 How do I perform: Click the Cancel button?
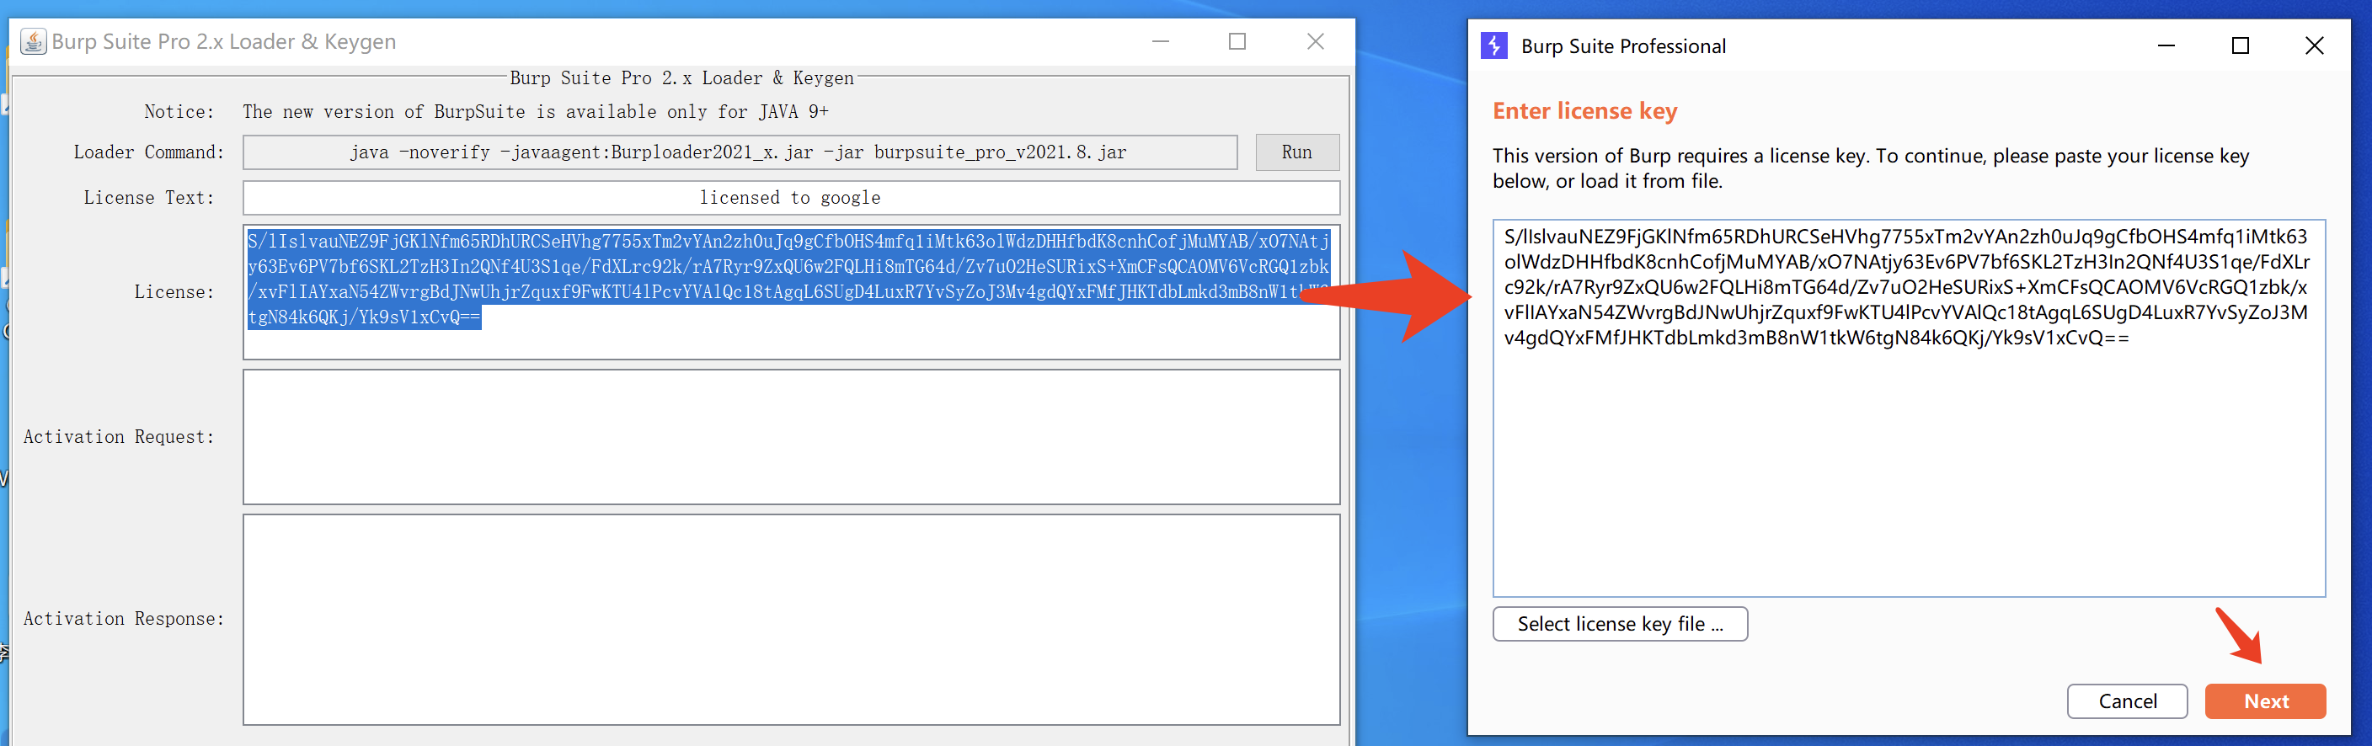(2127, 701)
